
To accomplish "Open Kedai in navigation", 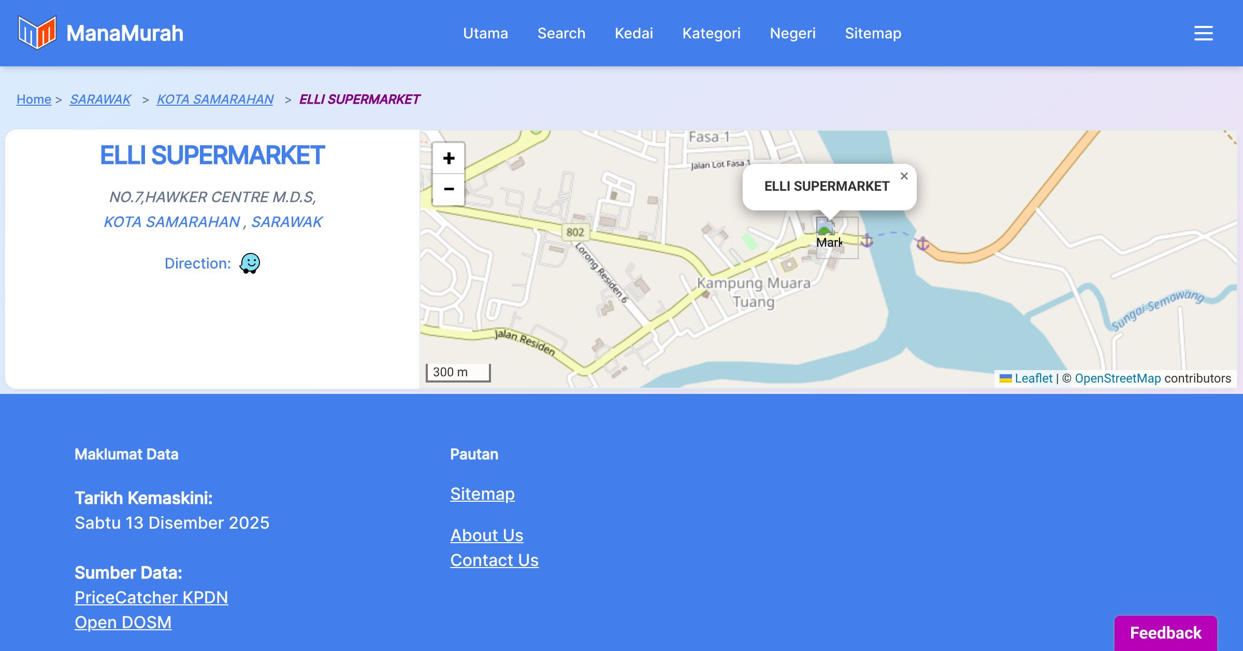I will pos(633,33).
